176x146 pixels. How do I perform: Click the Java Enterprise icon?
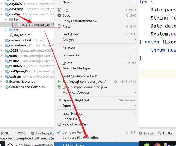coord(33,133)
